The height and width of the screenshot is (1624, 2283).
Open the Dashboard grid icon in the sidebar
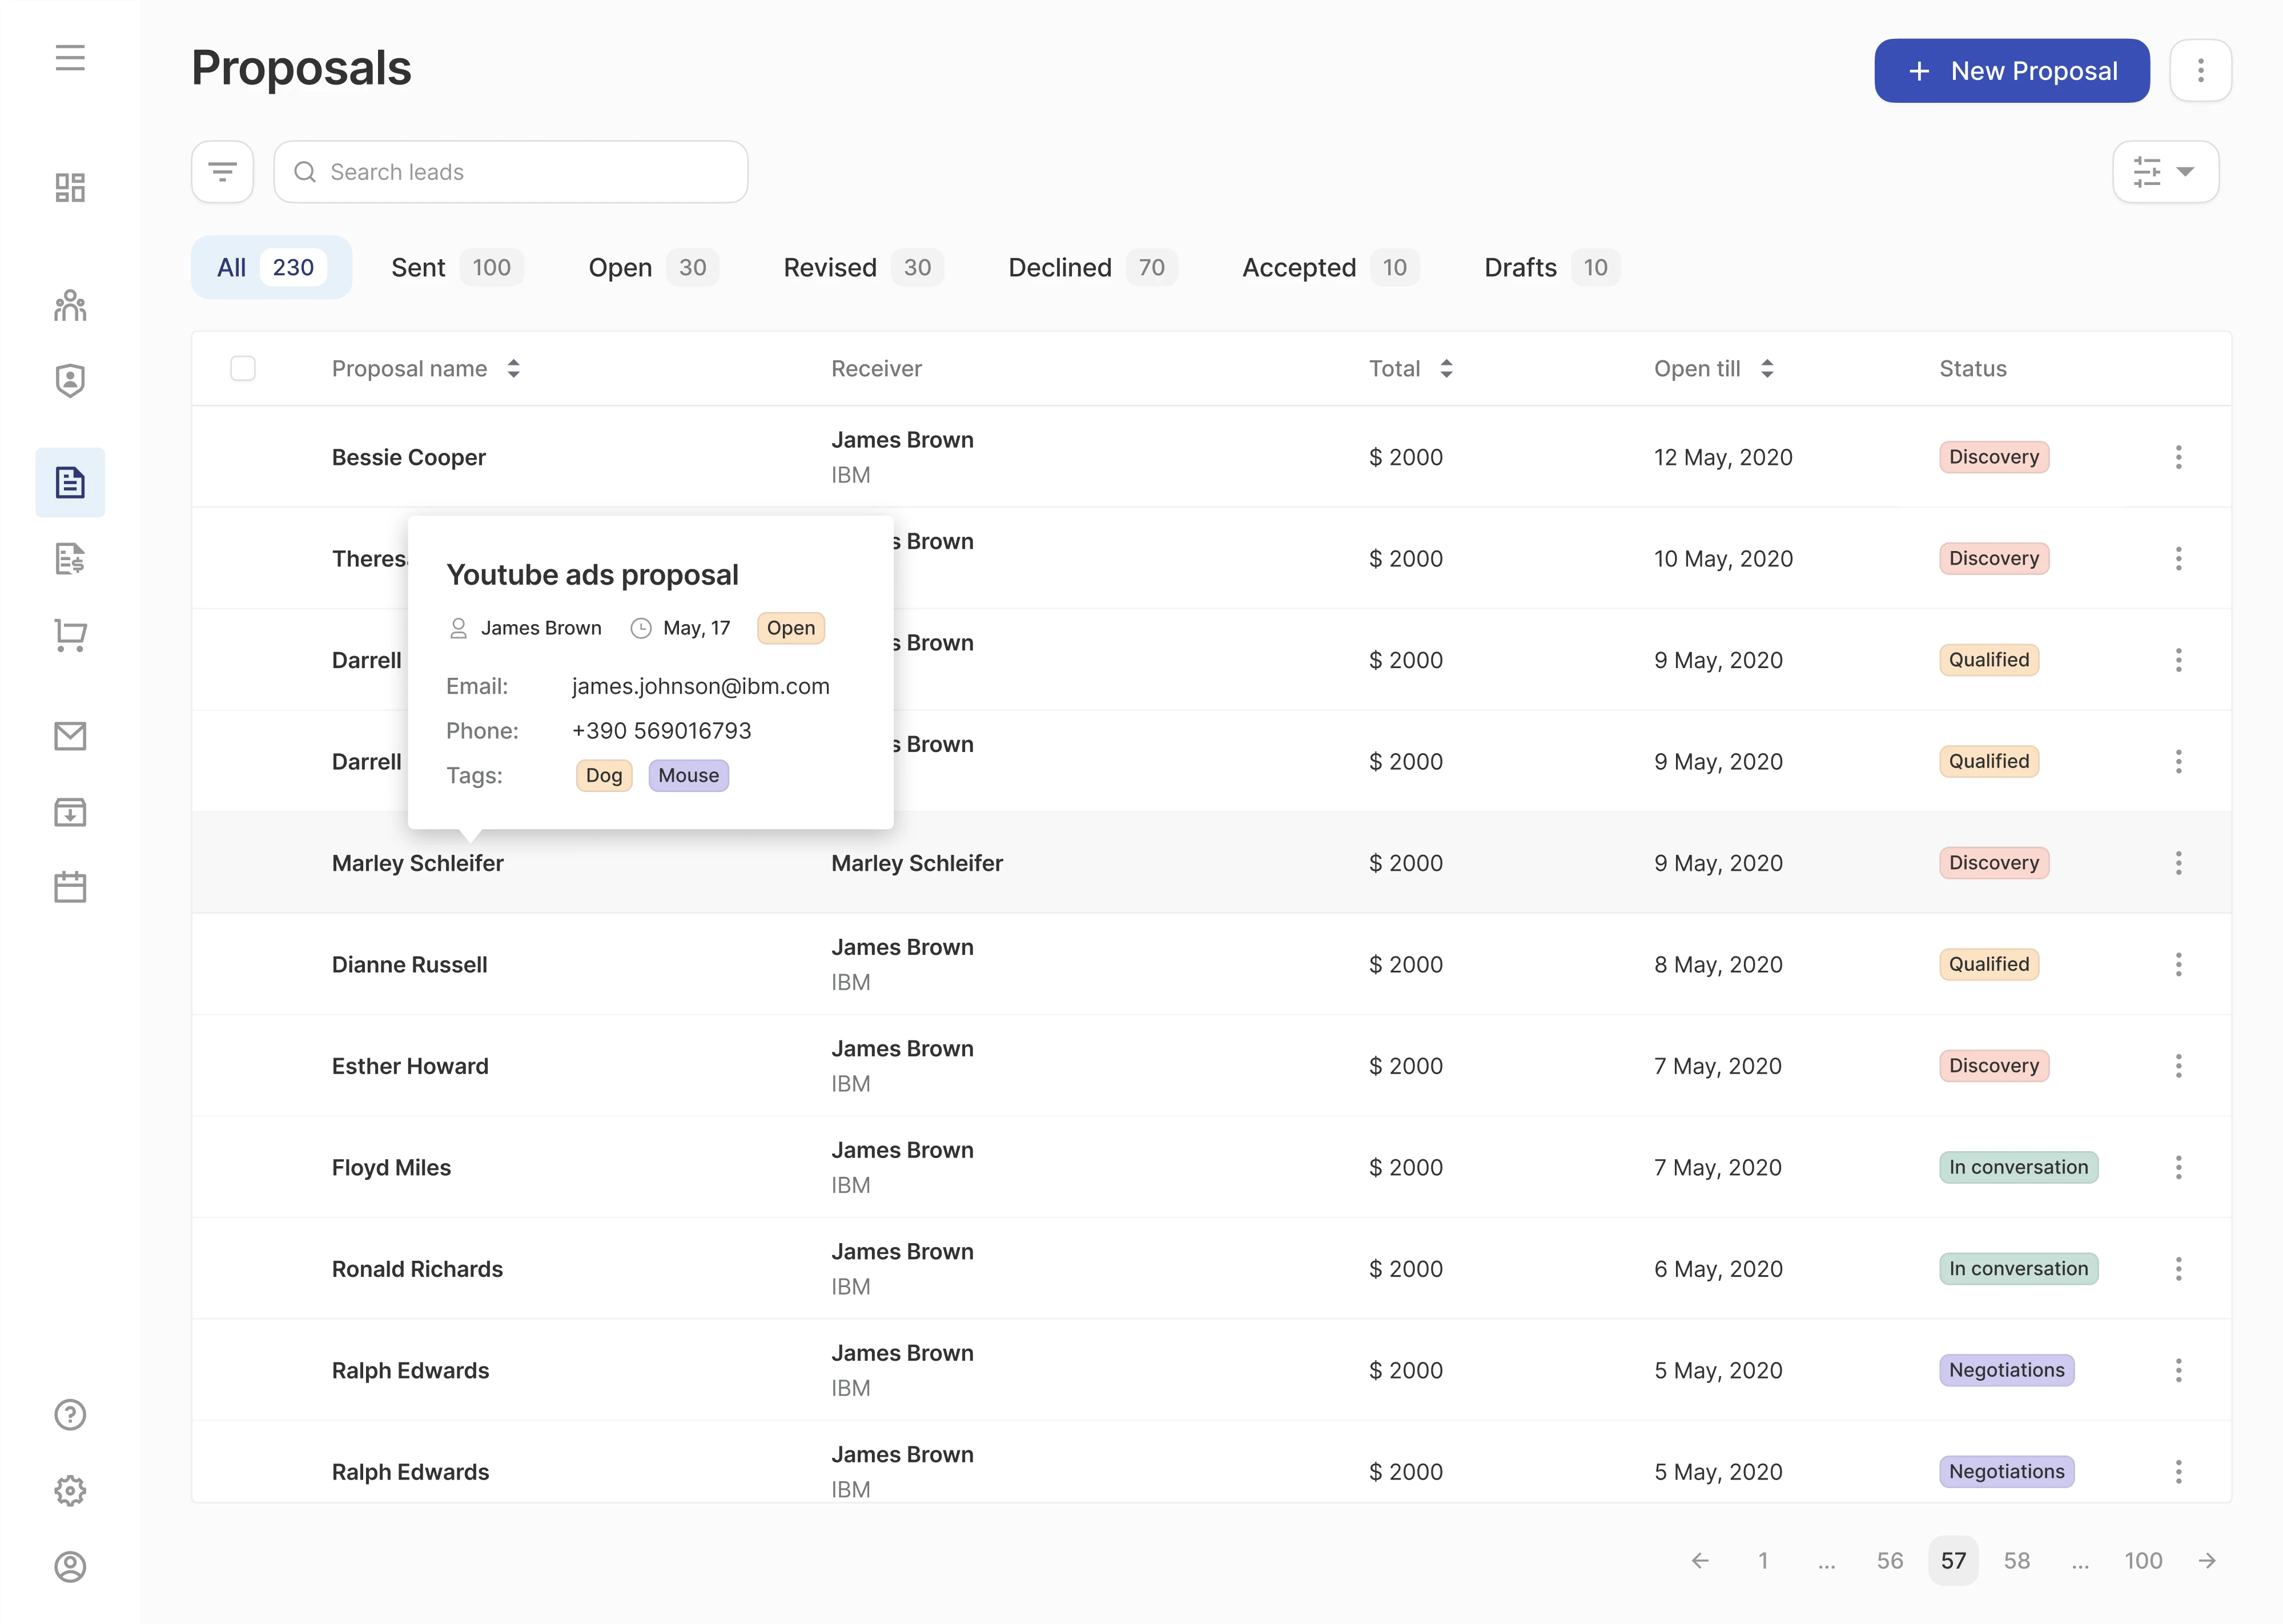[x=70, y=187]
